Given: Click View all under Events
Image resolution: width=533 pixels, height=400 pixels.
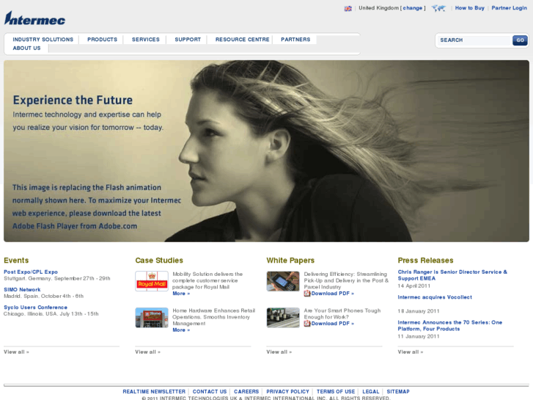Looking at the screenshot, I should [16, 352].
